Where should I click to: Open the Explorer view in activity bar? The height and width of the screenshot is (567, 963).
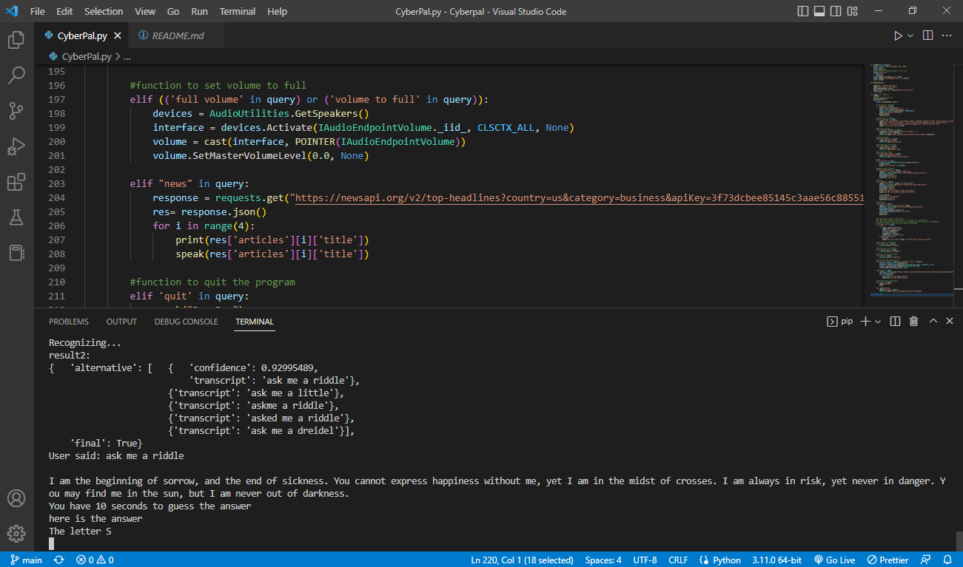click(x=16, y=40)
